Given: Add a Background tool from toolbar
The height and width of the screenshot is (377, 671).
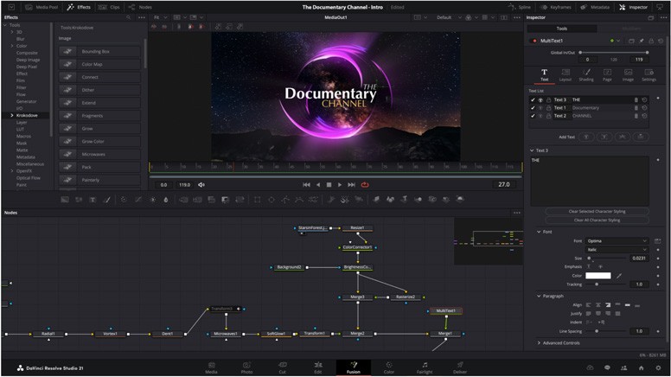Looking at the screenshot, I should click(65, 200).
